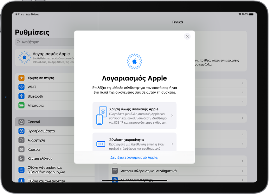Click the airplane mode icon
Screen dimensions: 269x194
click(x=22, y=78)
